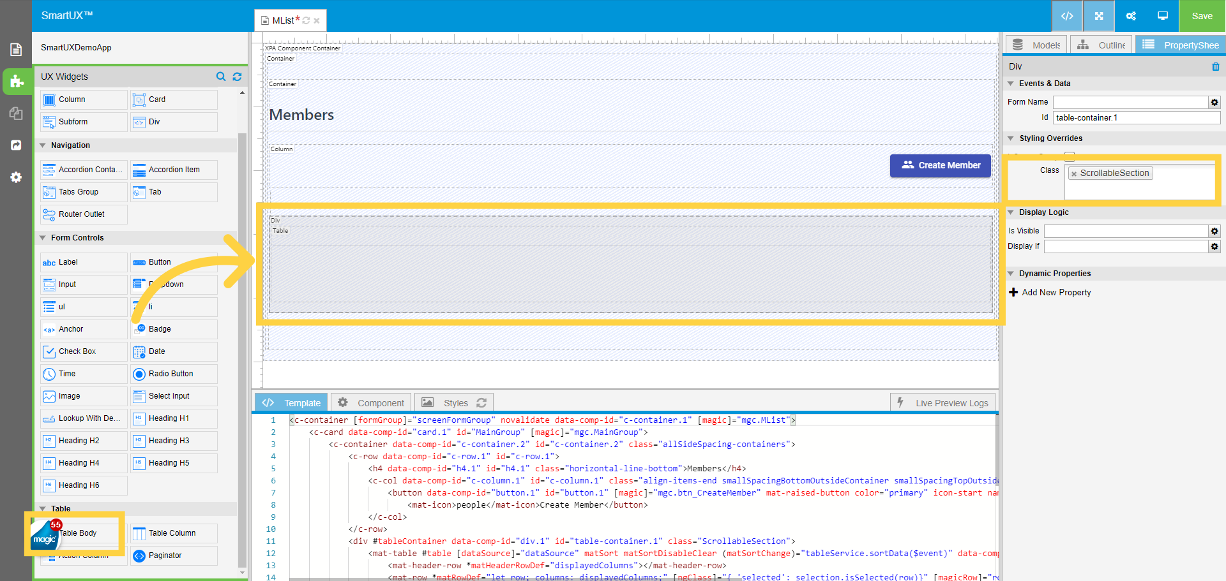Screen dimensions: 1226x581
Task: Select the UX Widgets puzzle piece sidebar icon
Action: [x=16, y=82]
